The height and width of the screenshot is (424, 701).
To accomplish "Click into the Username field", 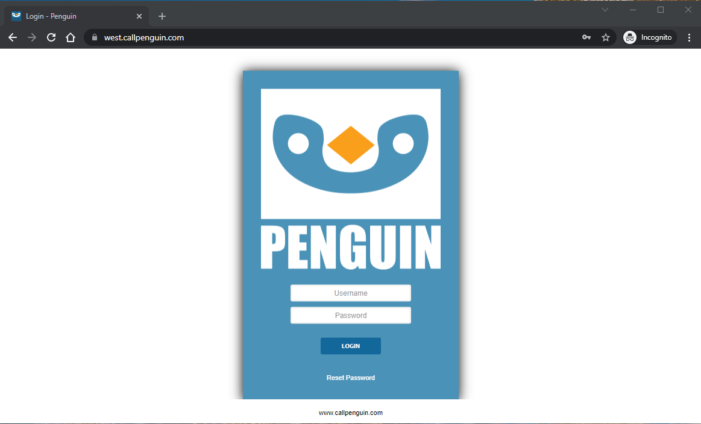I will [351, 293].
